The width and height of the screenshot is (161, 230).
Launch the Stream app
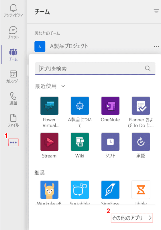(49, 142)
